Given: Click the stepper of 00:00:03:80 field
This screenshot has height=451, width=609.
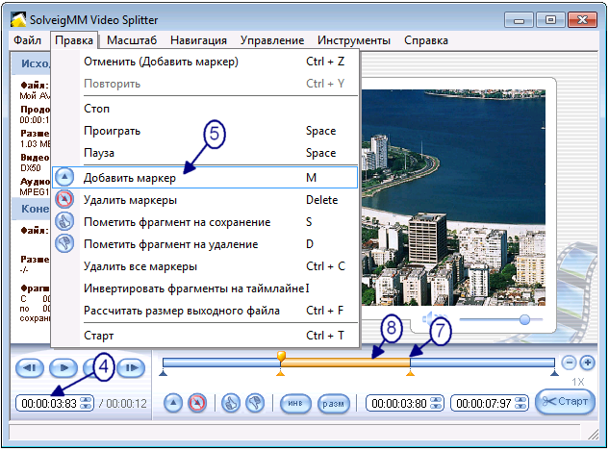Looking at the screenshot, I should tap(437, 403).
